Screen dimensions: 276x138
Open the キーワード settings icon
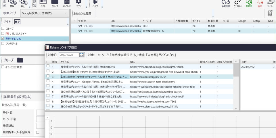click(x=67, y=2)
